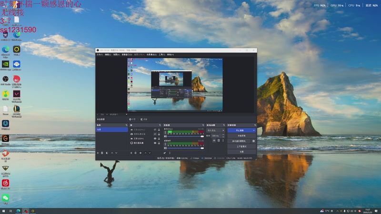Open Mic/Aux channel options menu dots
381x214 pixels.
tap(165, 133)
